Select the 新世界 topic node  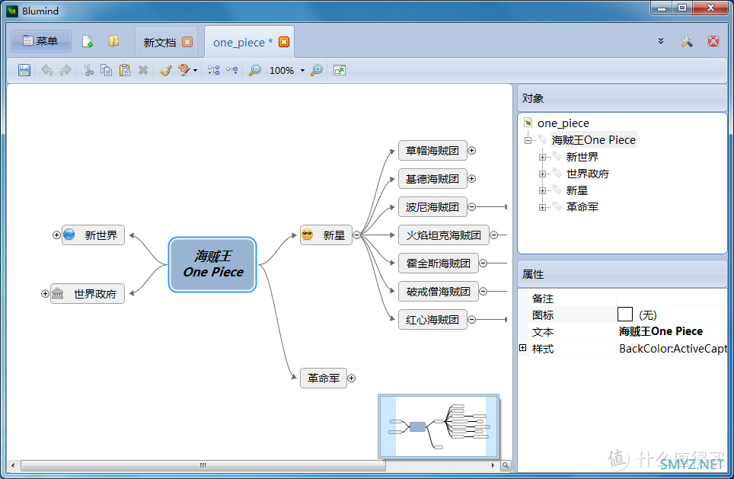point(93,235)
